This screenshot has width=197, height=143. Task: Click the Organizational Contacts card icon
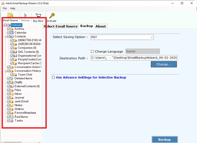(15, 56)
